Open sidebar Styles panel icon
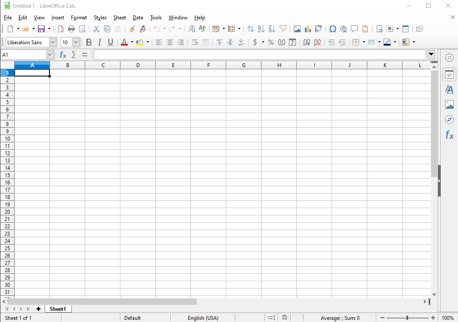Viewport: 458px width, 322px height. point(449,89)
